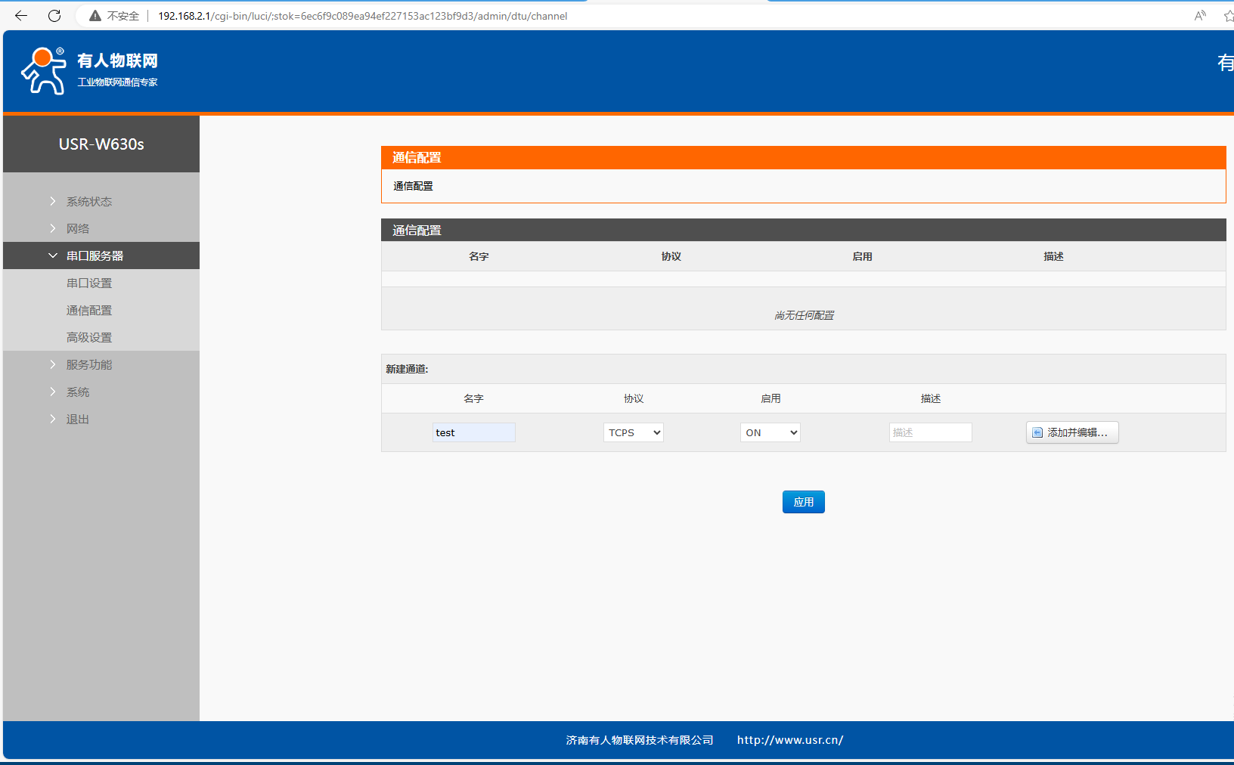Reload the page with refresh icon
Screen dimensions: 1234x765
coord(54,16)
